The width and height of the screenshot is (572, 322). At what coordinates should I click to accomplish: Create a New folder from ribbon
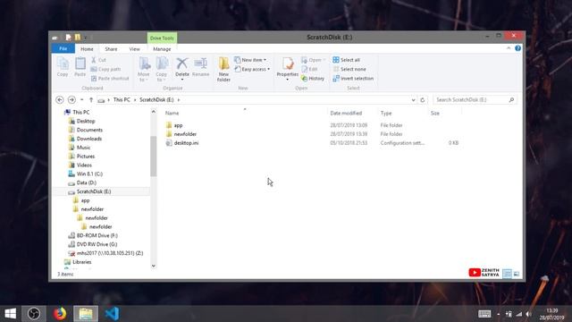pyautogui.click(x=223, y=69)
